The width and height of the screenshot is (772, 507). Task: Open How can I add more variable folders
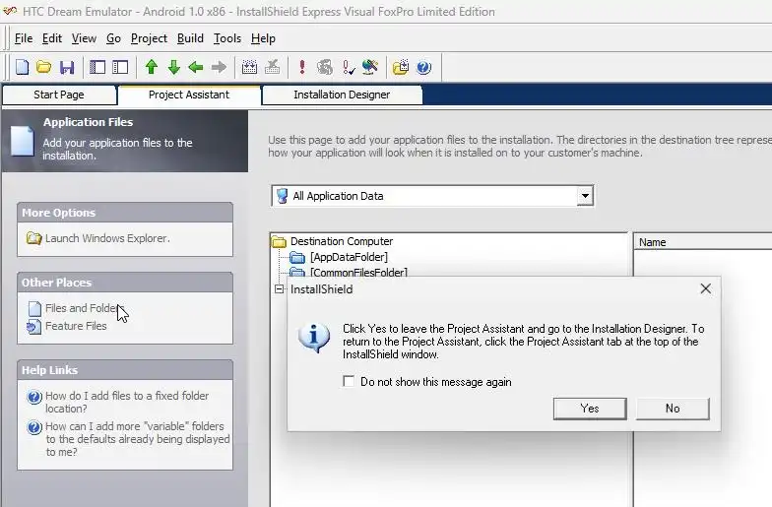[138, 439]
